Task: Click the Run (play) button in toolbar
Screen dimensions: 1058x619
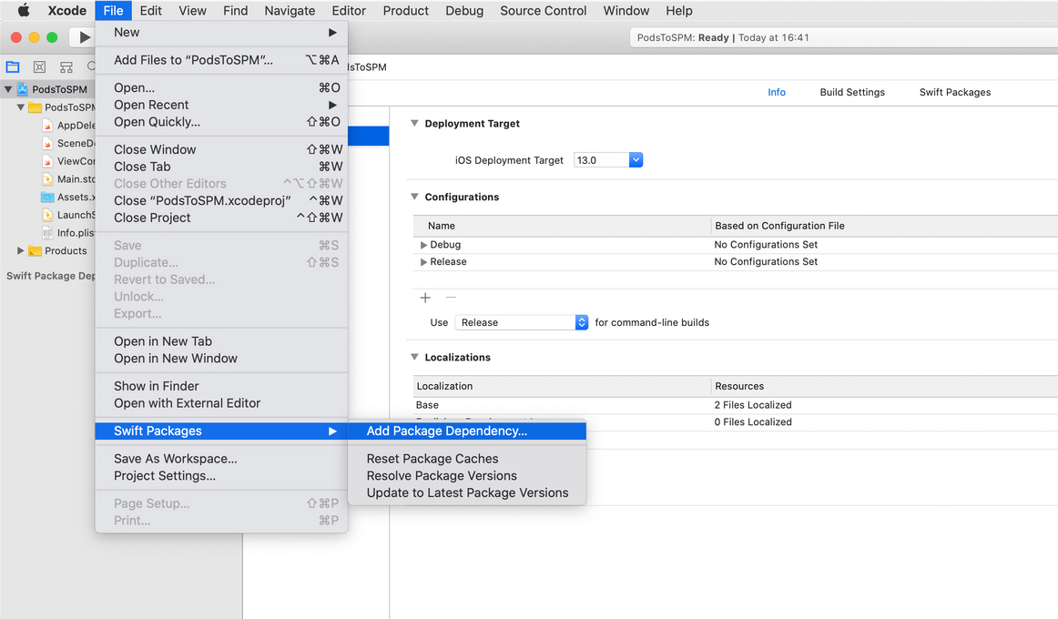Action: pyautogui.click(x=85, y=37)
